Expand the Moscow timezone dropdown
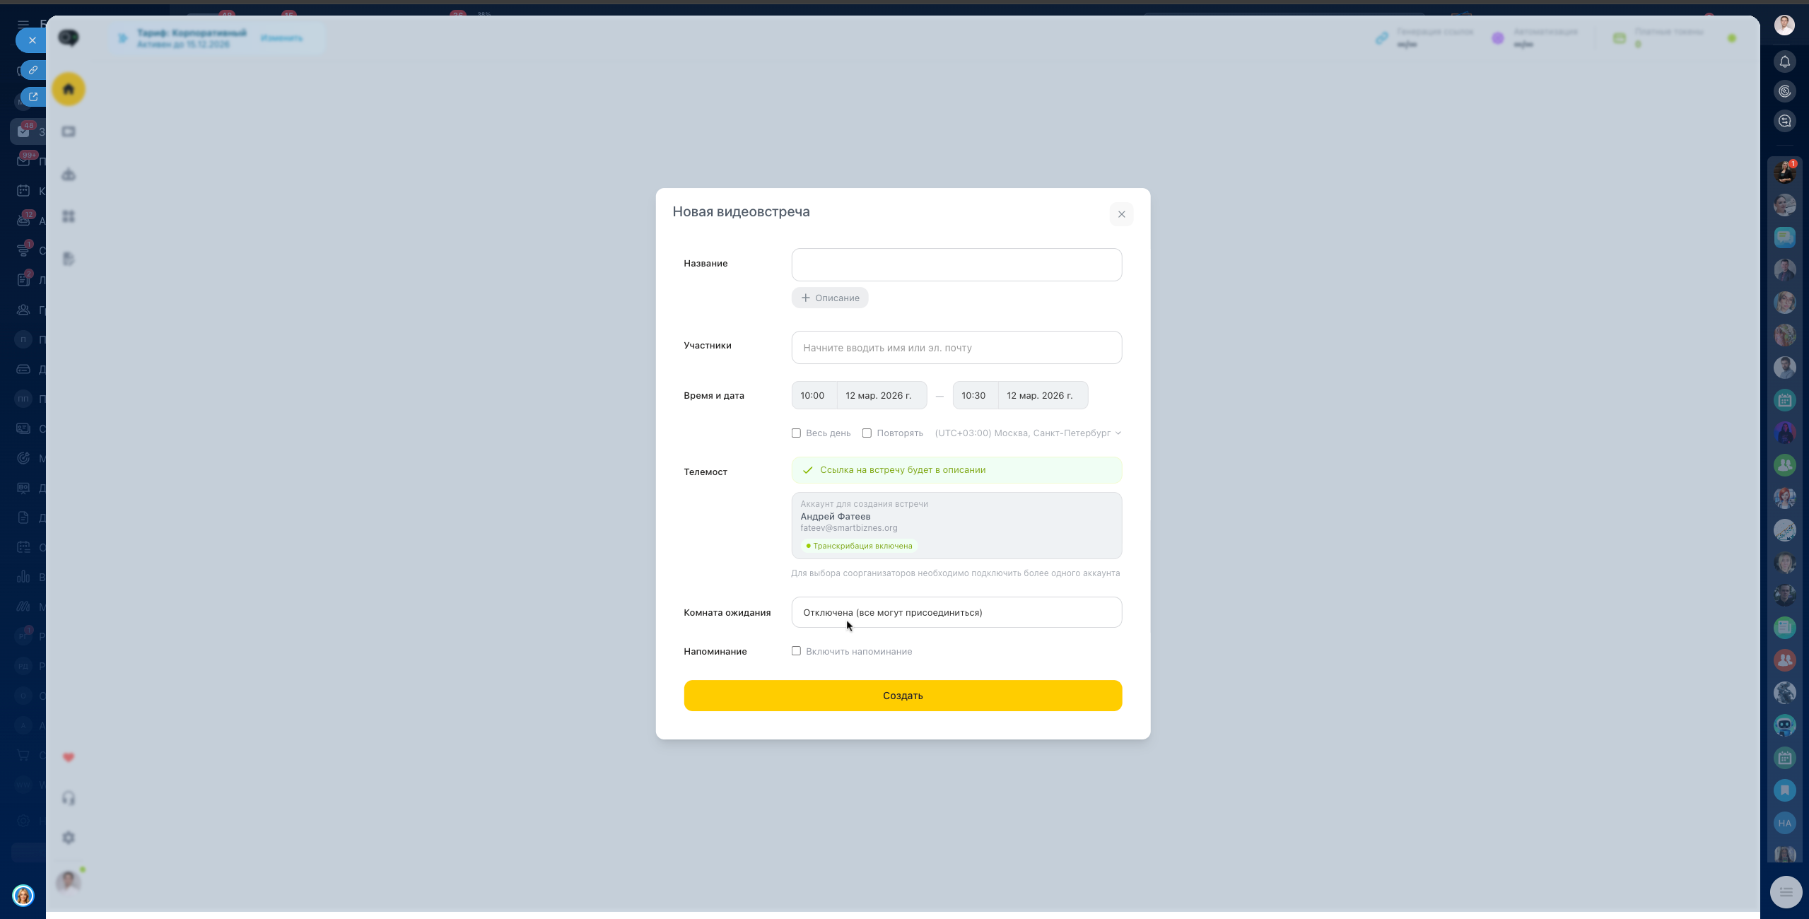Screen dimensions: 1809x919 click(1027, 433)
